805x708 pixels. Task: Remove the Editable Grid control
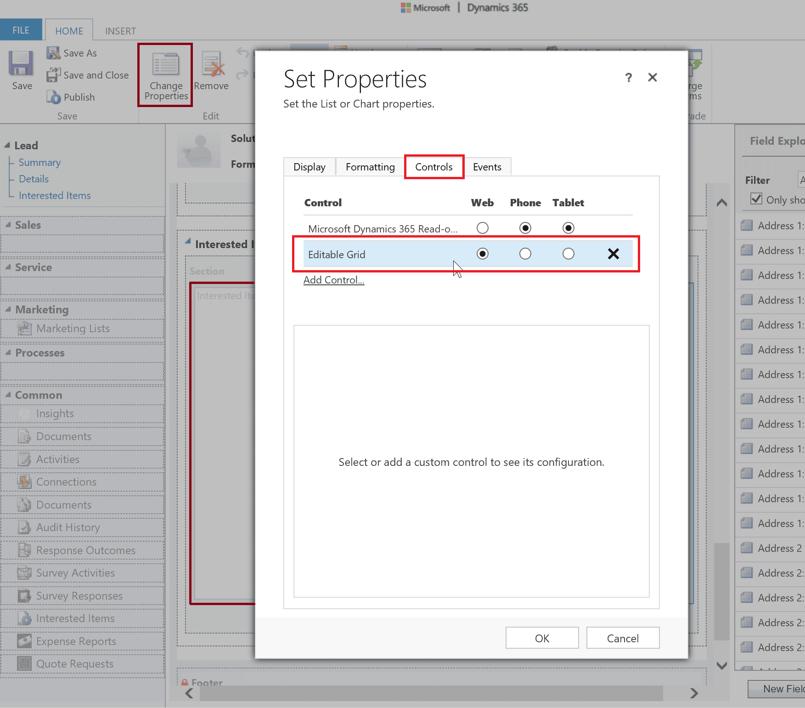coord(614,254)
